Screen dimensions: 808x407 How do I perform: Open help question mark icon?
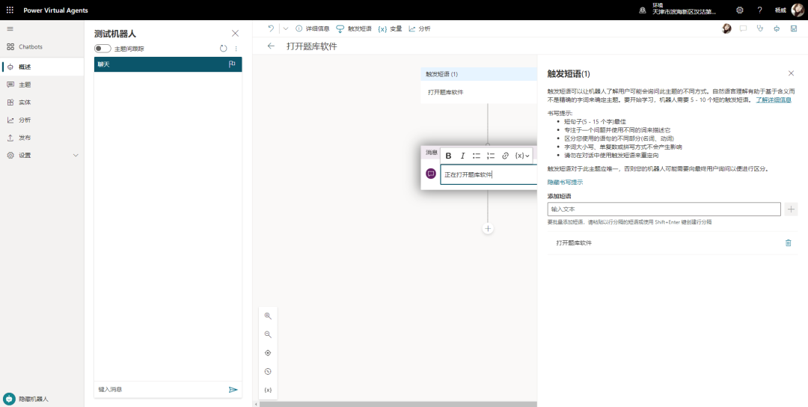pos(759,10)
